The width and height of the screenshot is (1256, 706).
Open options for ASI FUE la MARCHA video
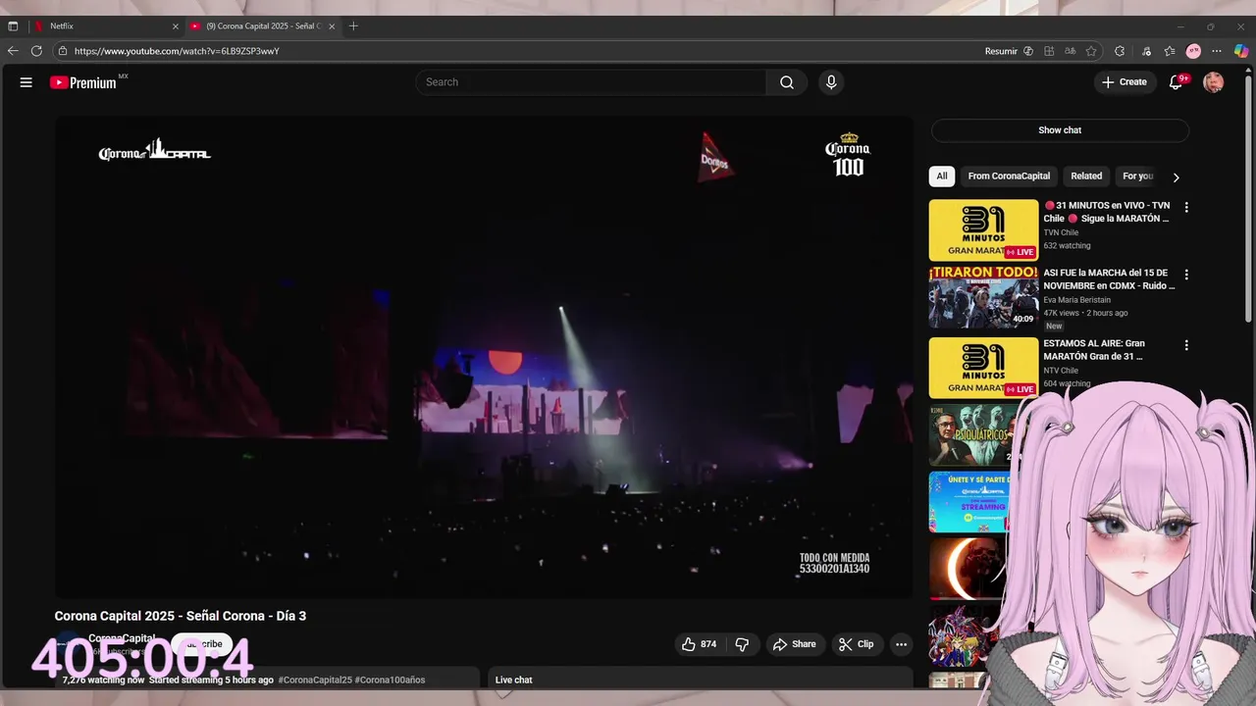click(1186, 275)
